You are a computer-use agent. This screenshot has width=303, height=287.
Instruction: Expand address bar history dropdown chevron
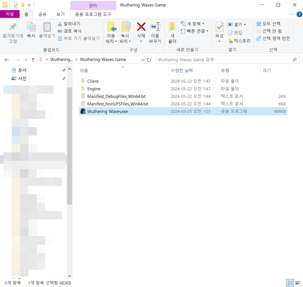(x=143, y=60)
